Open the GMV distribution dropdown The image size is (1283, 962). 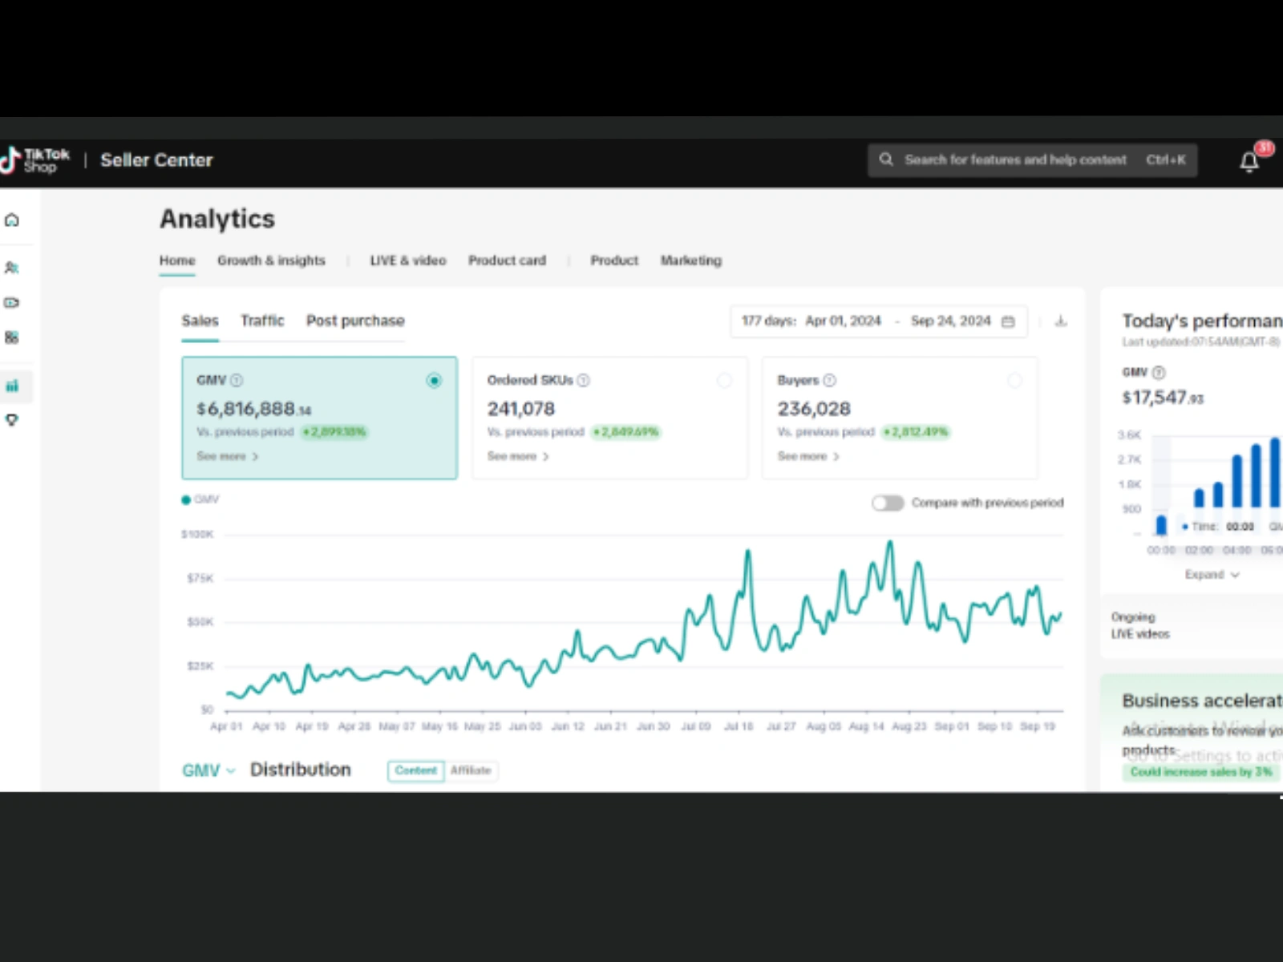pos(208,770)
